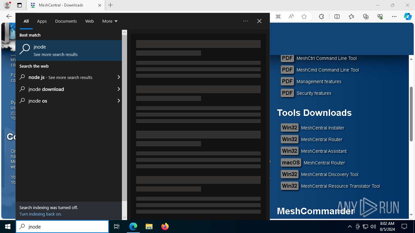Open the jnode best match result
This screenshot has height=233, width=415.
69,50
